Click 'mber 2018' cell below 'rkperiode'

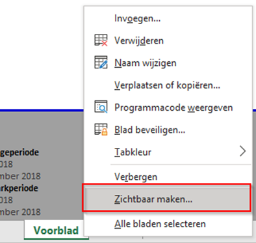pos(20,212)
